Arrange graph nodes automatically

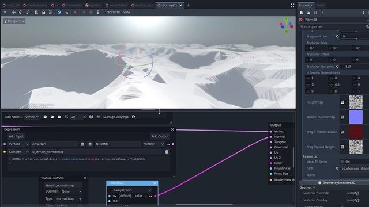[98, 117]
